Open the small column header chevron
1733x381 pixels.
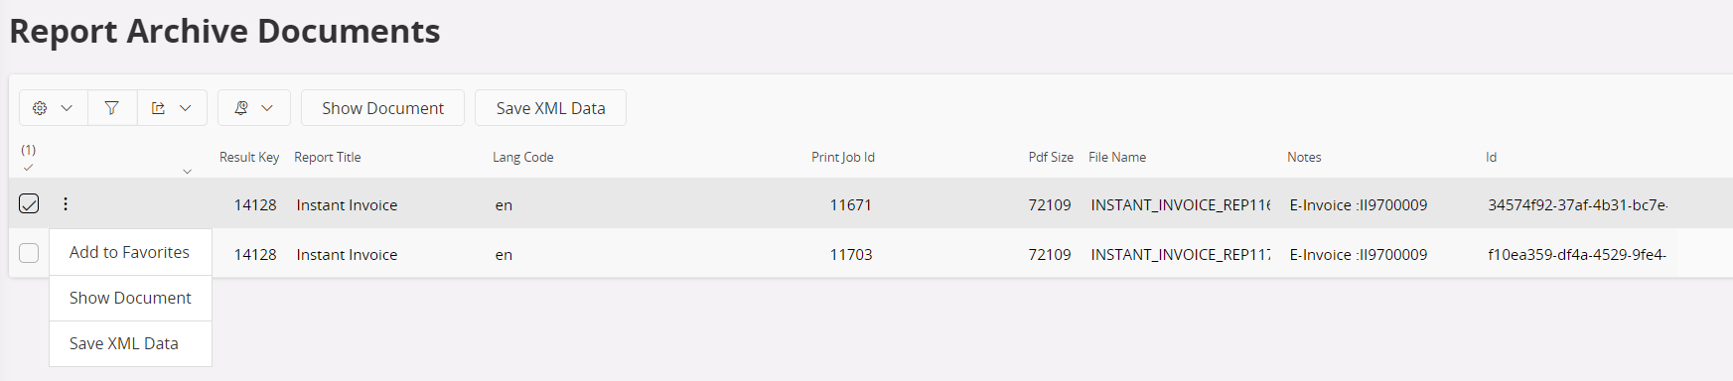tap(187, 172)
